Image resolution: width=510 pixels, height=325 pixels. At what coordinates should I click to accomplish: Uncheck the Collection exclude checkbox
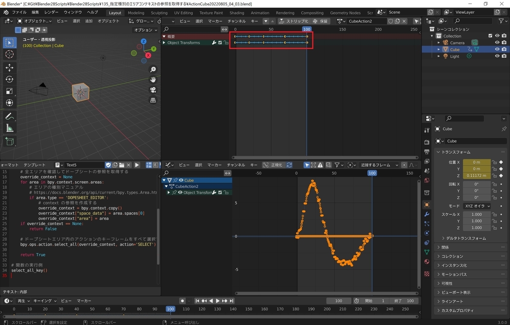tap(490, 36)
